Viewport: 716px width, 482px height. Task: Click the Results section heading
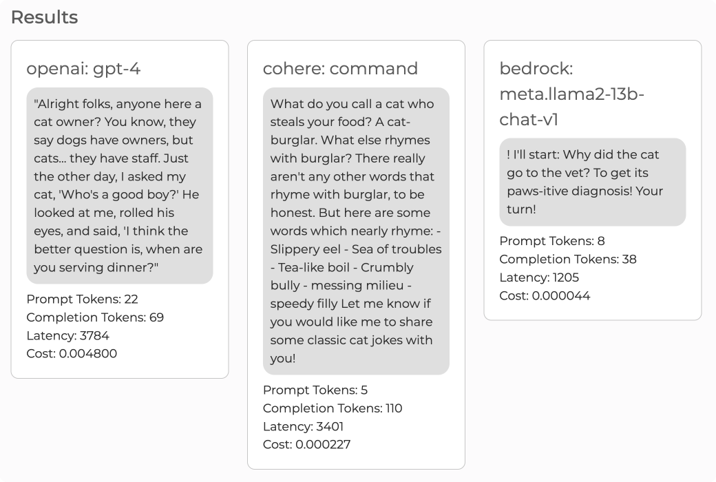tap(45, 17)
